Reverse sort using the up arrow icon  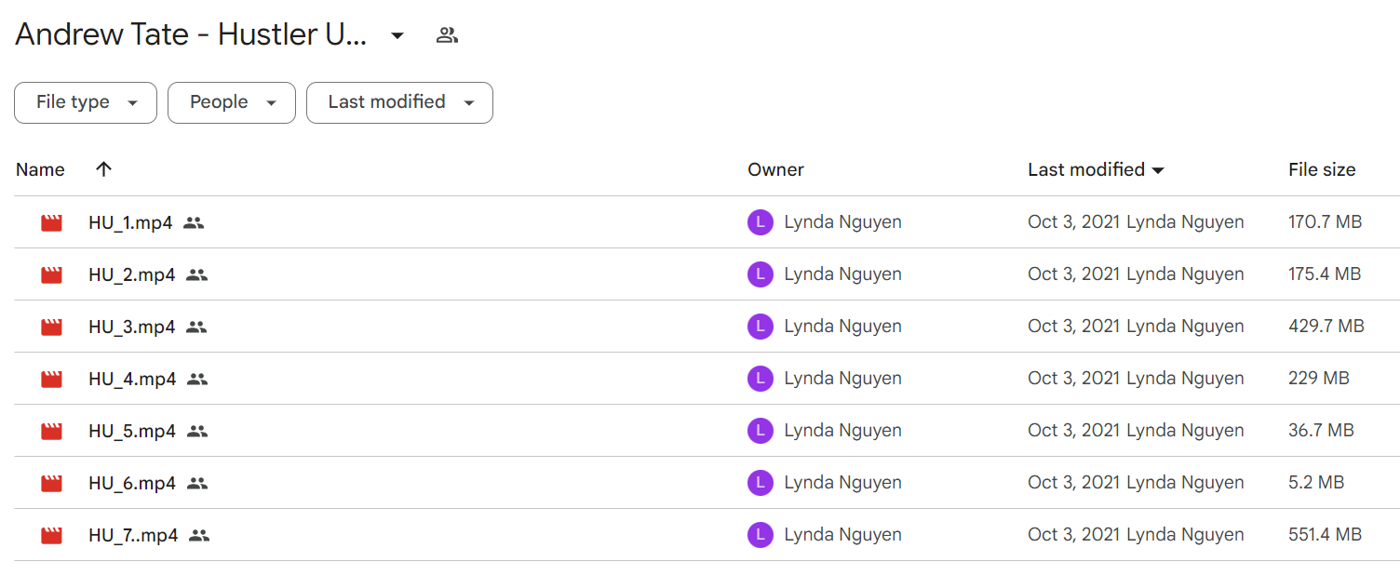tap(103, 169)
